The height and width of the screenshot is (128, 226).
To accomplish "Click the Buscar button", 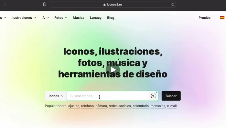I will point(171,96).
